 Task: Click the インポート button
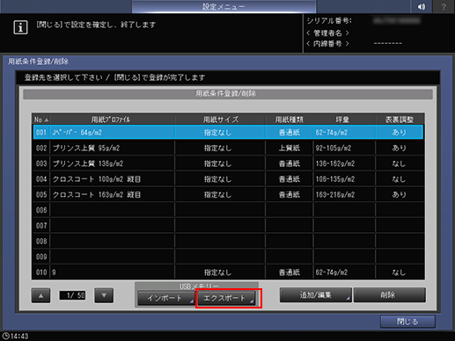(x=165, y=298)
